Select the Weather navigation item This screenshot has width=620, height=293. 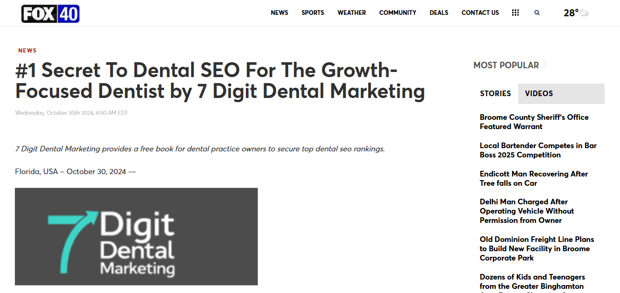tap(351, 13)
